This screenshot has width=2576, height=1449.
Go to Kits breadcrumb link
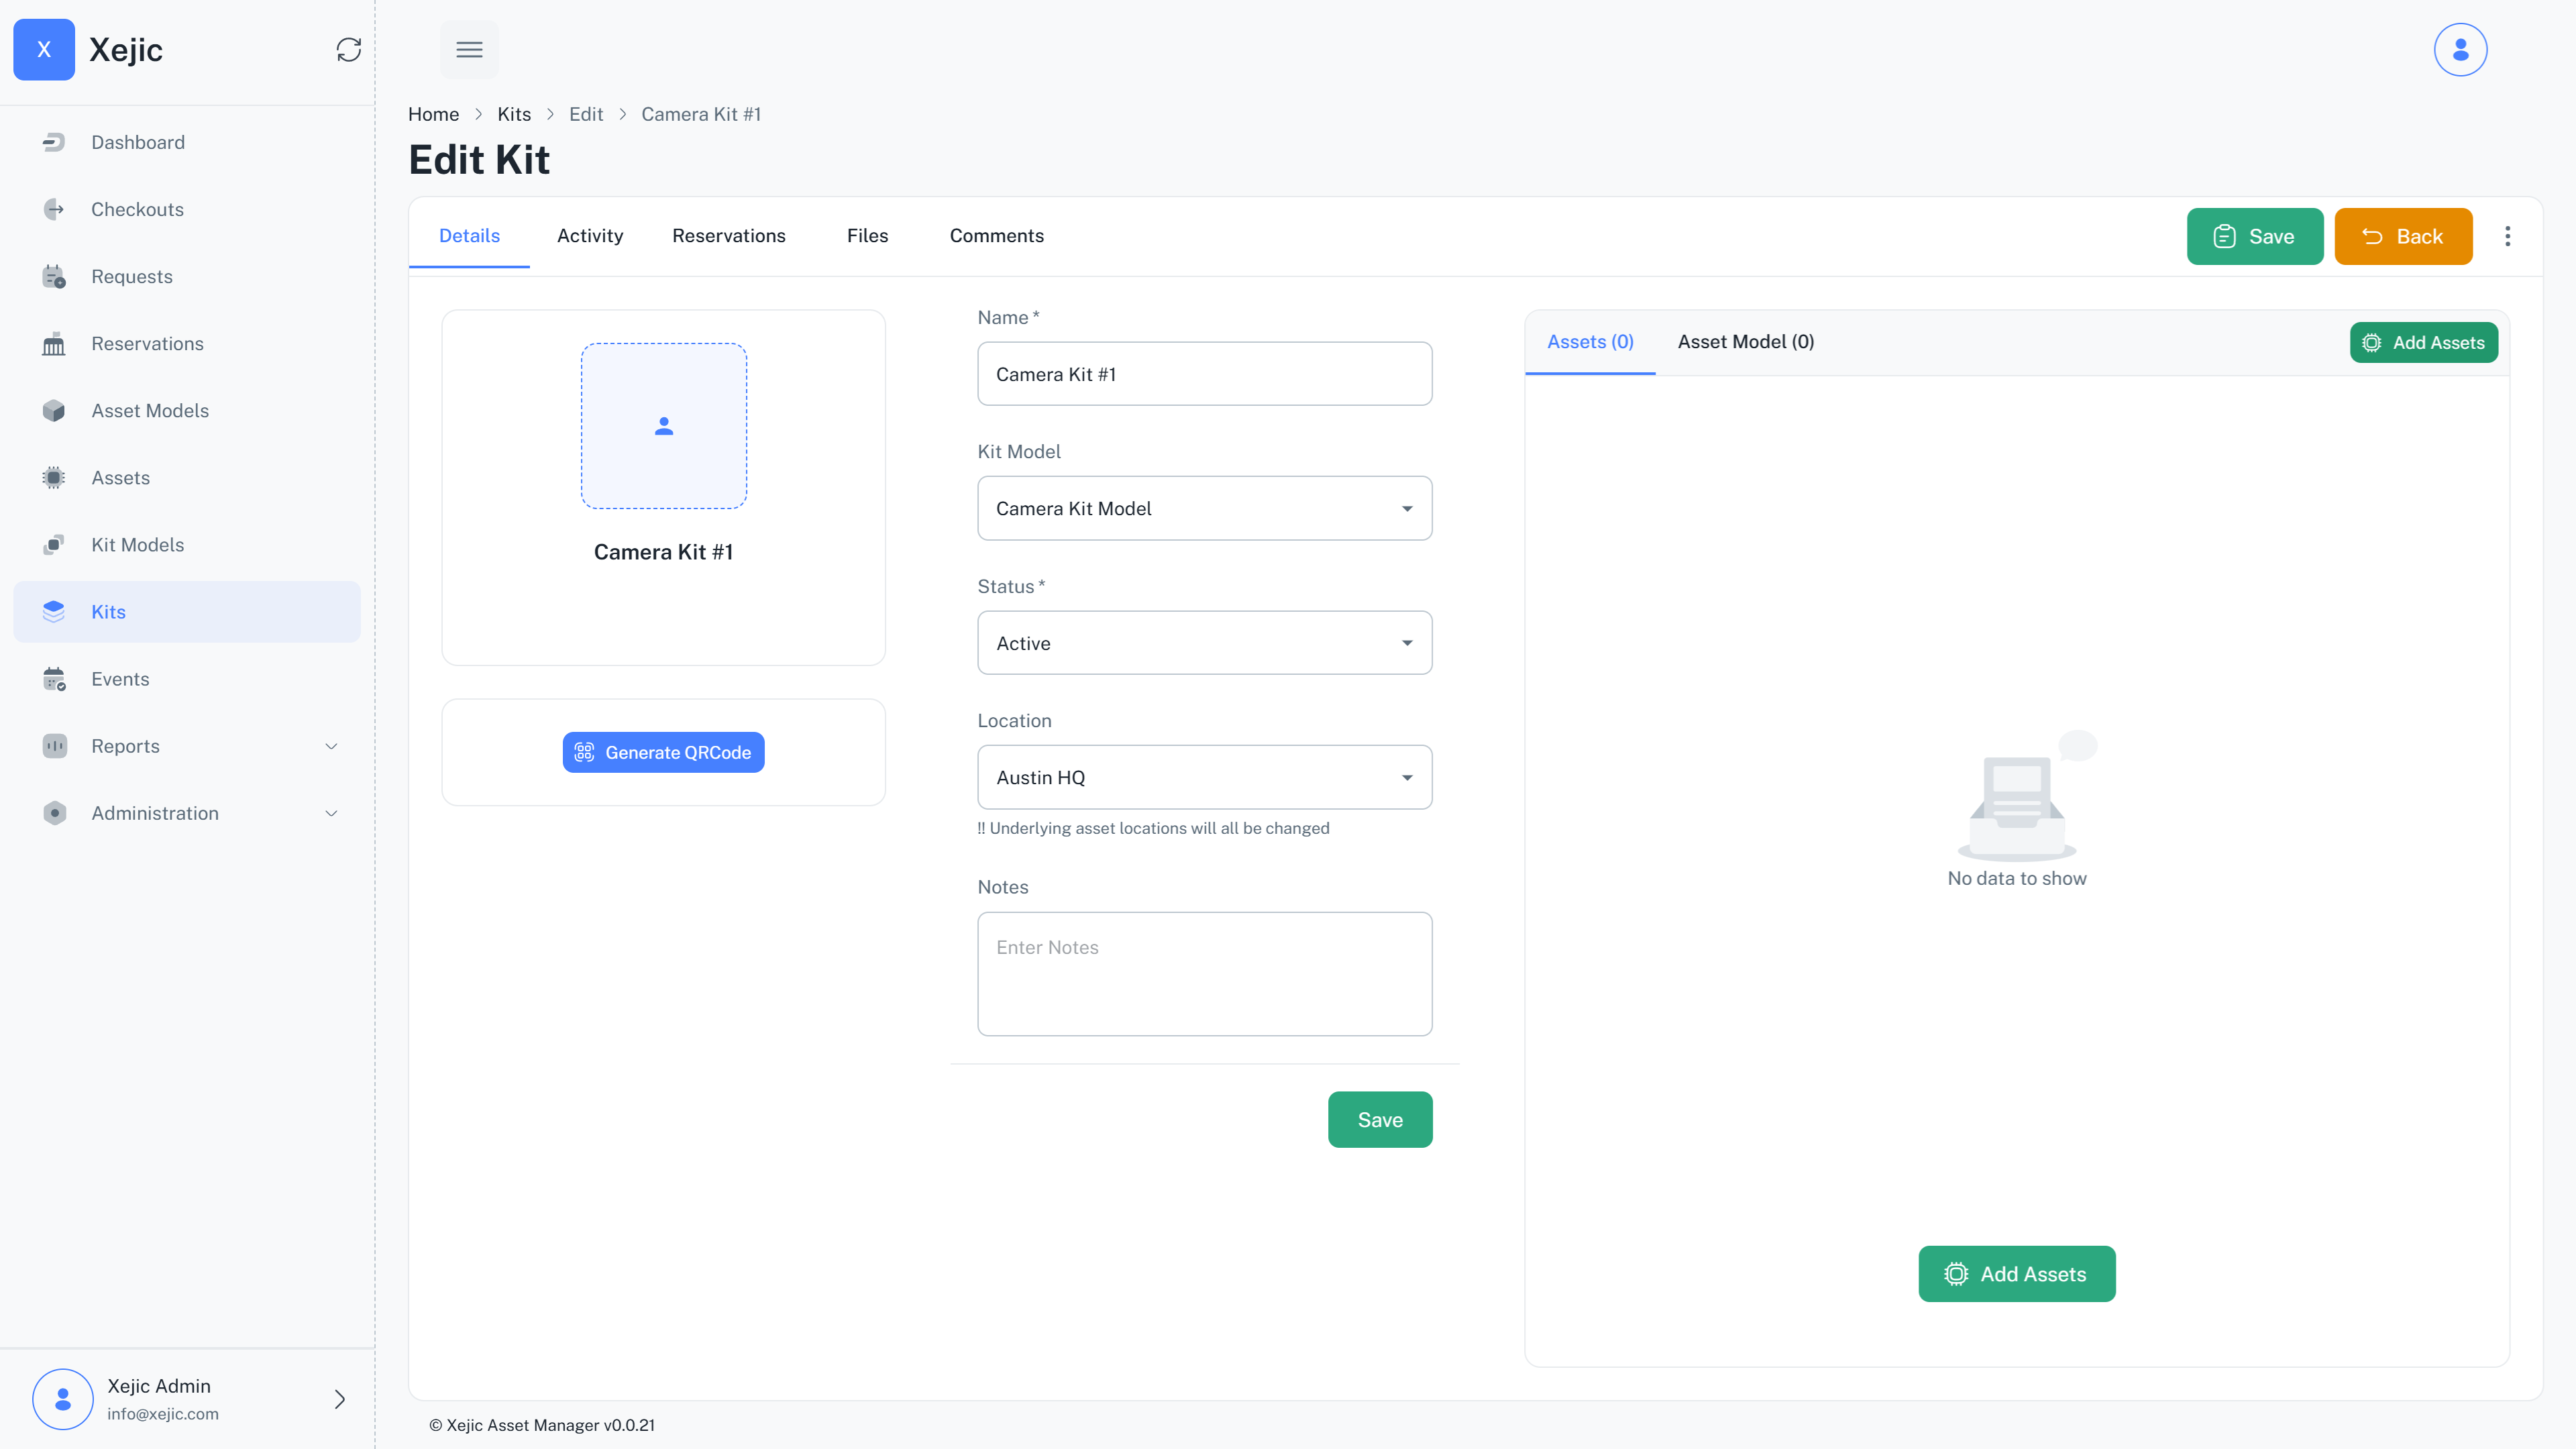pos(514,114)
